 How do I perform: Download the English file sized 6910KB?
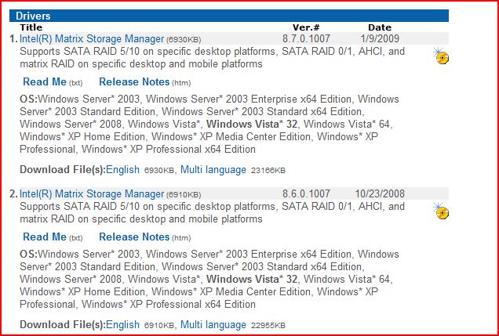tap(122, 324)
